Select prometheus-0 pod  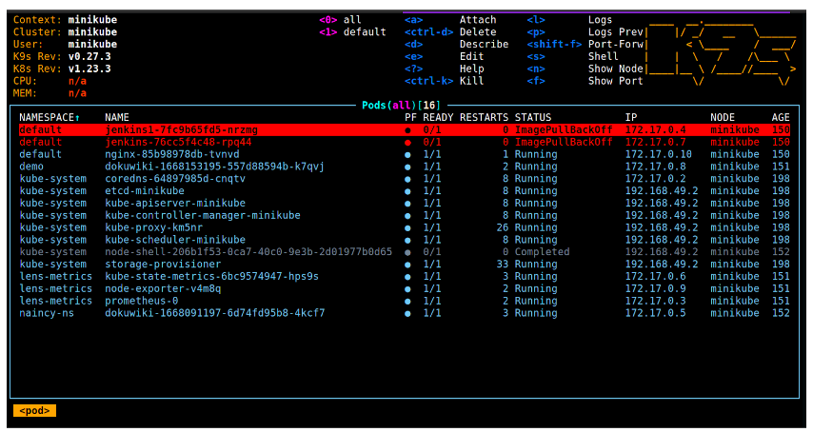pos(142,301)
